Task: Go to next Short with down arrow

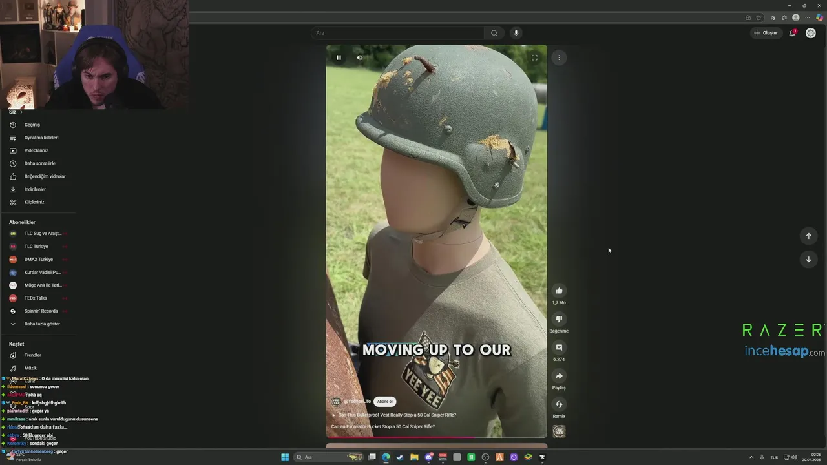Action: tap(808, 259)
